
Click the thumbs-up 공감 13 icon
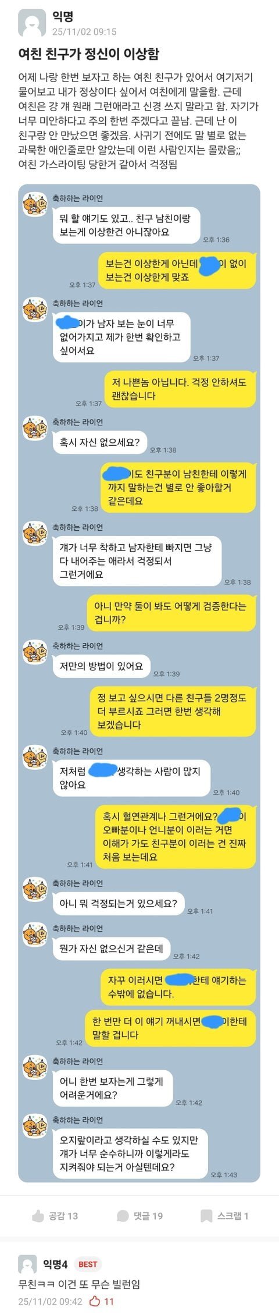(38, 1216)
